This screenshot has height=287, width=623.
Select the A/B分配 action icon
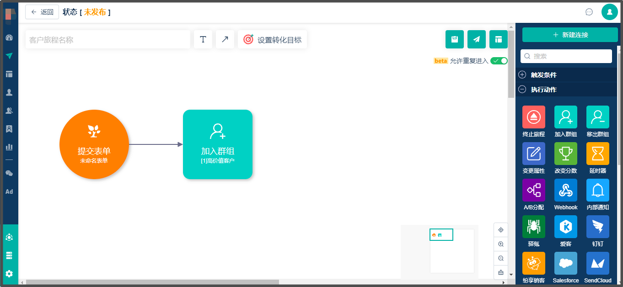pyautogui.click(x=534, y=190)
